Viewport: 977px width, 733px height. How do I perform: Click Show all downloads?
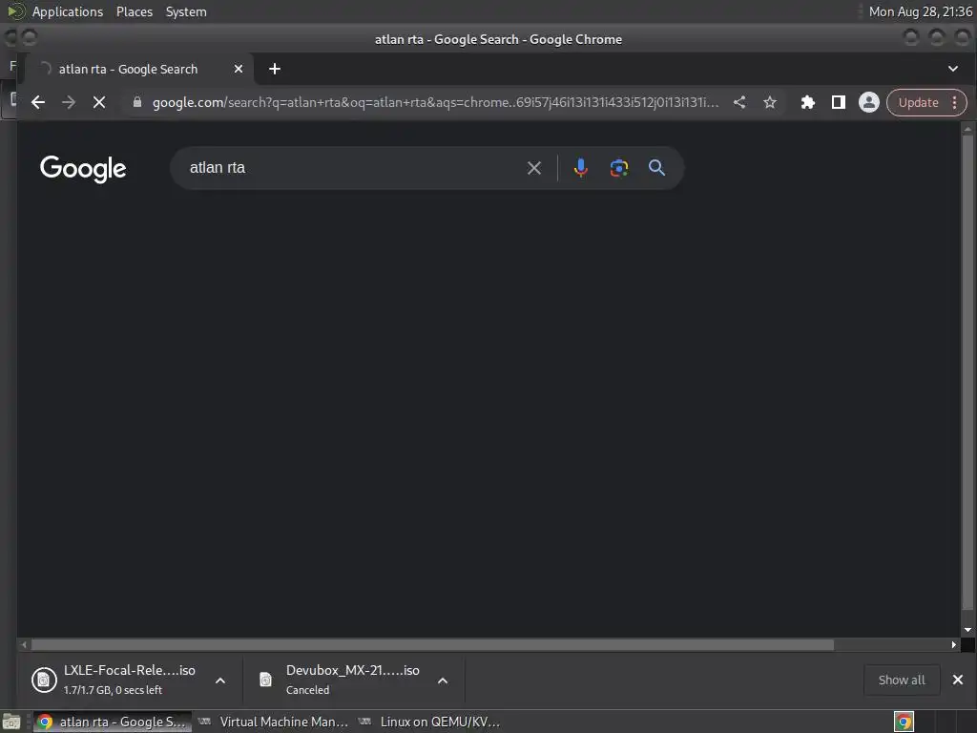902,680
